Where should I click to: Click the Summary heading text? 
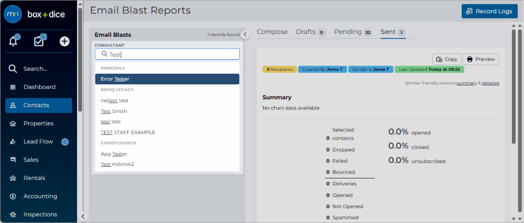click(x=277, y=97)
